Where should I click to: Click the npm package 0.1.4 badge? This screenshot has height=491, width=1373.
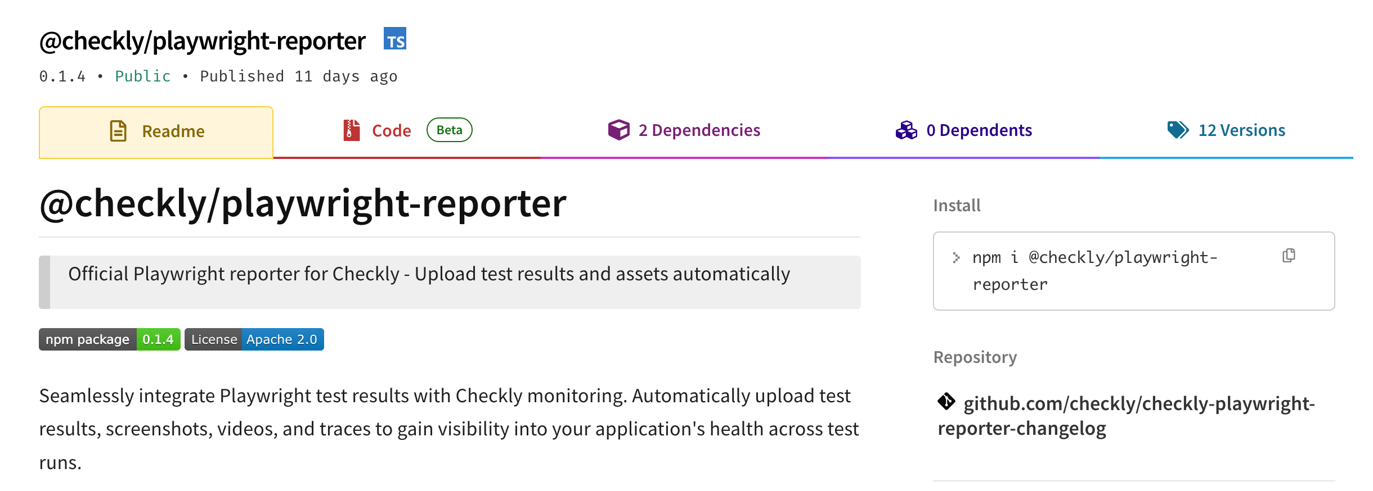coord(110,339)
